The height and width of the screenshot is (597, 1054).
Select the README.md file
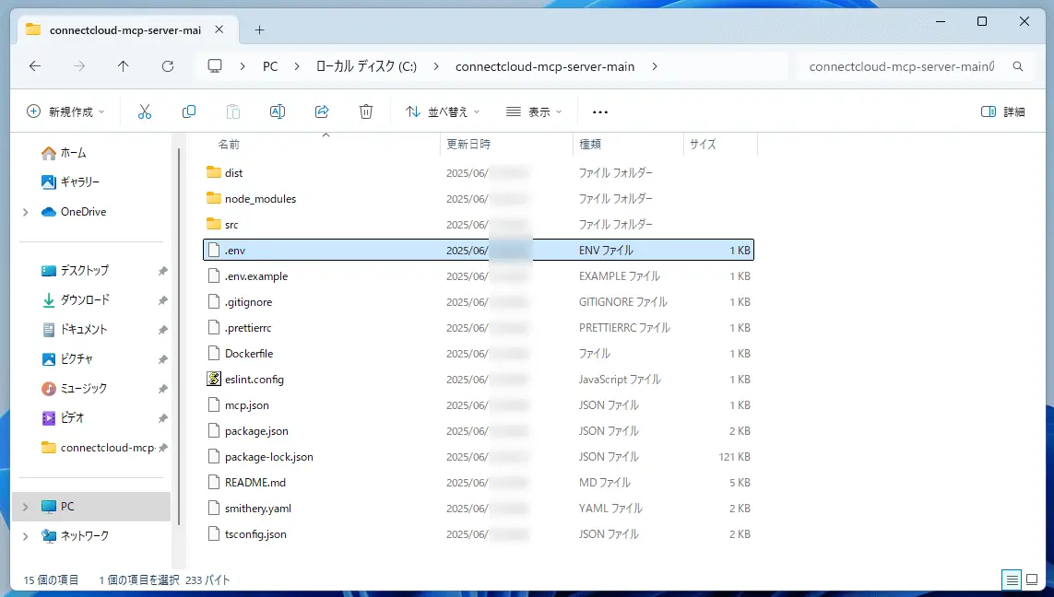pos(479,482)
